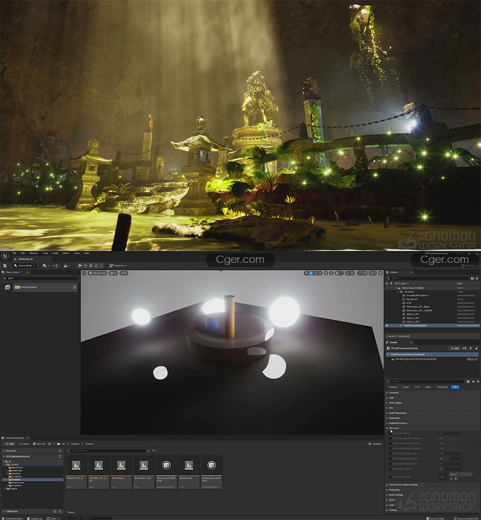
Task: Open the File menu
Action: 14,253
